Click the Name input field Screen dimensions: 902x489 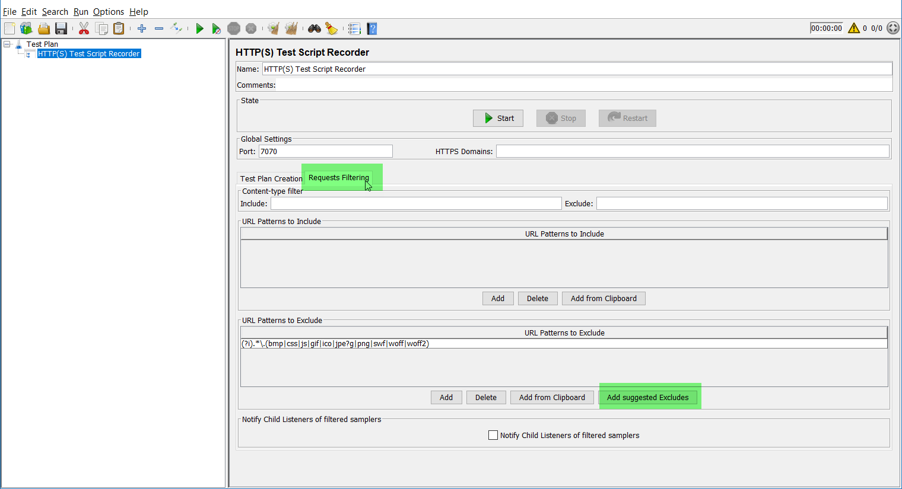[x=577, y=69]
